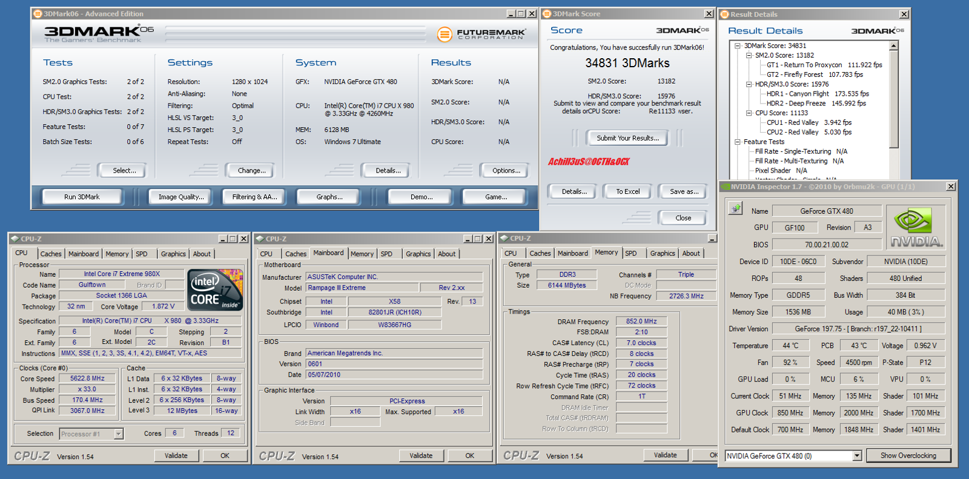Select GT2 - Firefly Forest row

click(x=815, y=74)
